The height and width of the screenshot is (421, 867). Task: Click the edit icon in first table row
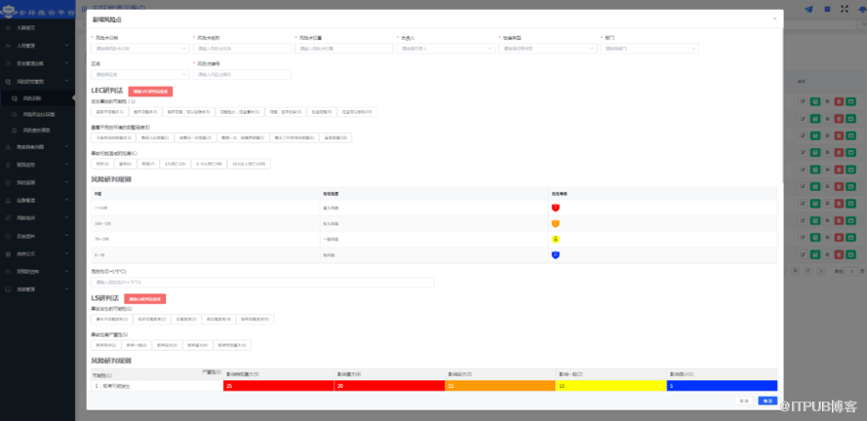click(x=803, y=102)
